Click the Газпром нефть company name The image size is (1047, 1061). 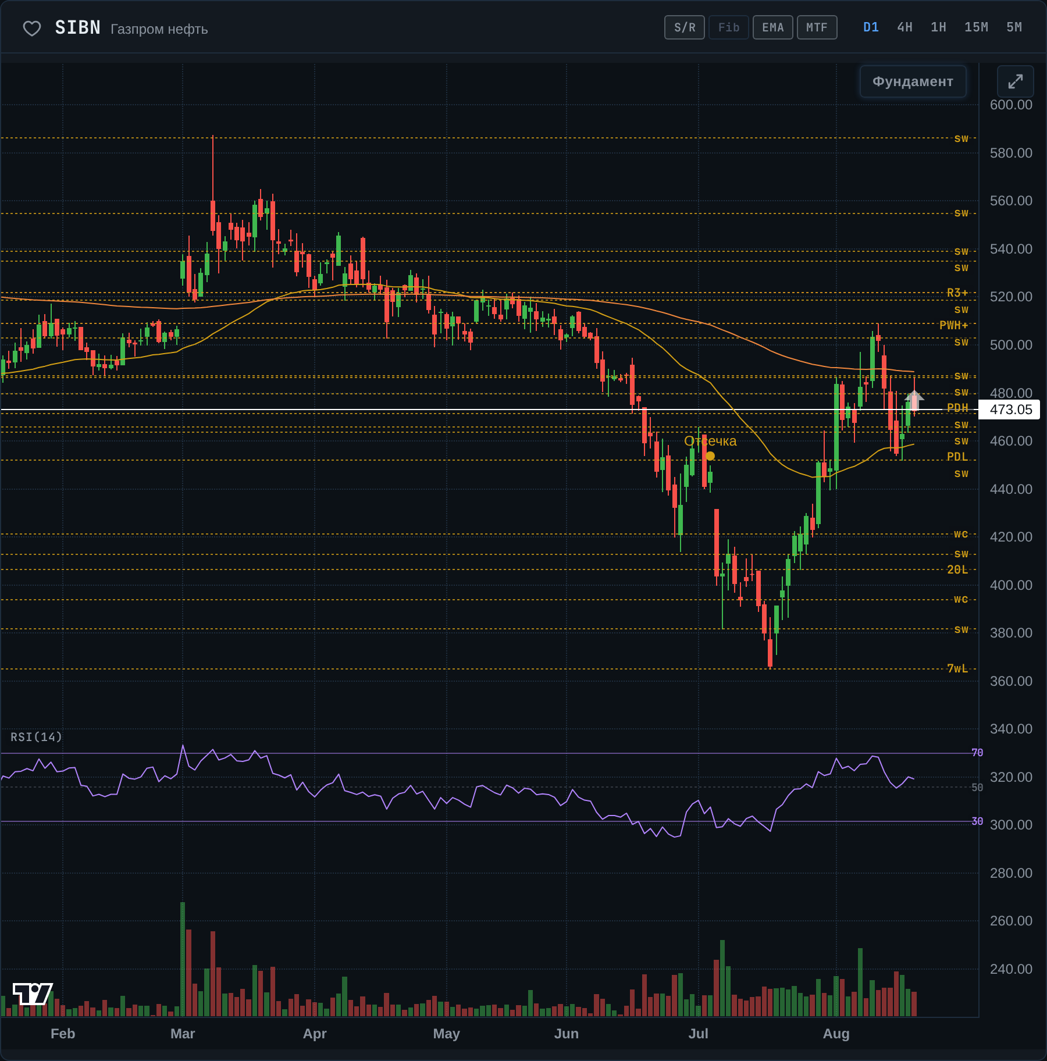(159, 29)
